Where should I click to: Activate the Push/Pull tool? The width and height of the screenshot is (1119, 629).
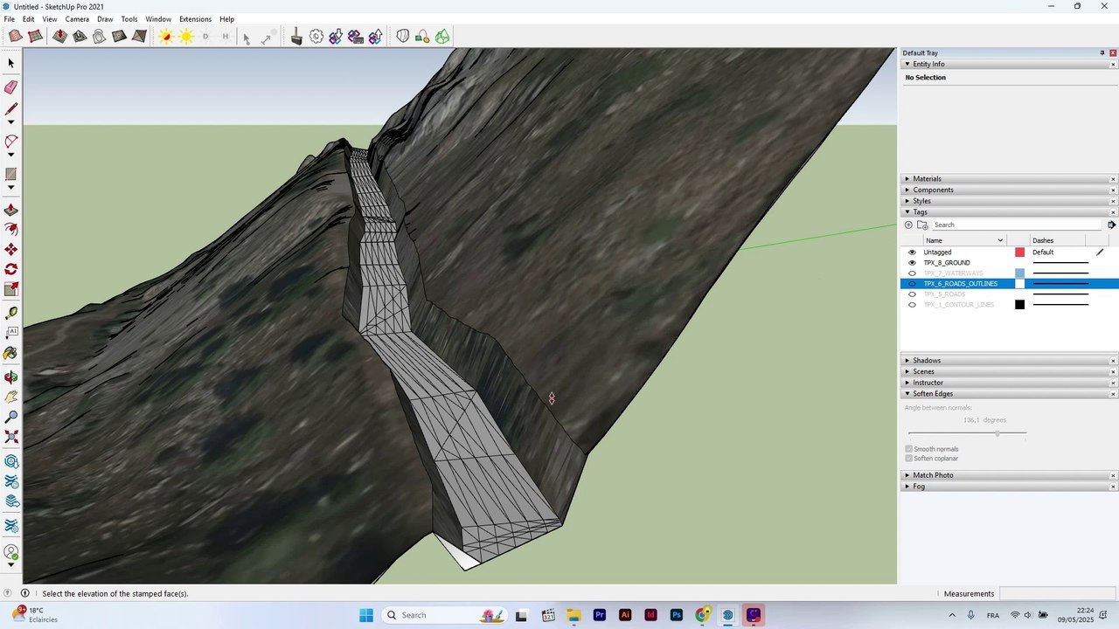click(x=11, y=211)
